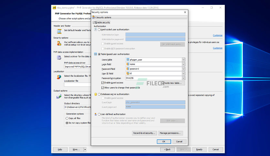Click the More... button
The image size is (270, 156).
(x=77, y=150)
